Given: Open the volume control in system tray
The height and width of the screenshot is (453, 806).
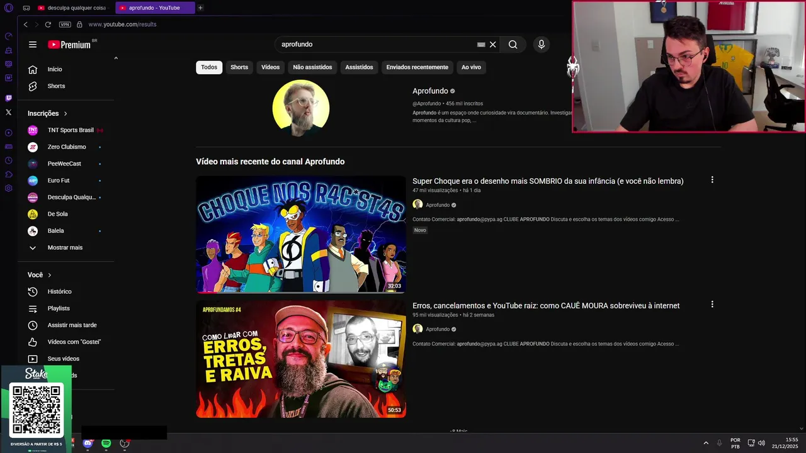Looking at the screenshot, I should coord(761,443).
